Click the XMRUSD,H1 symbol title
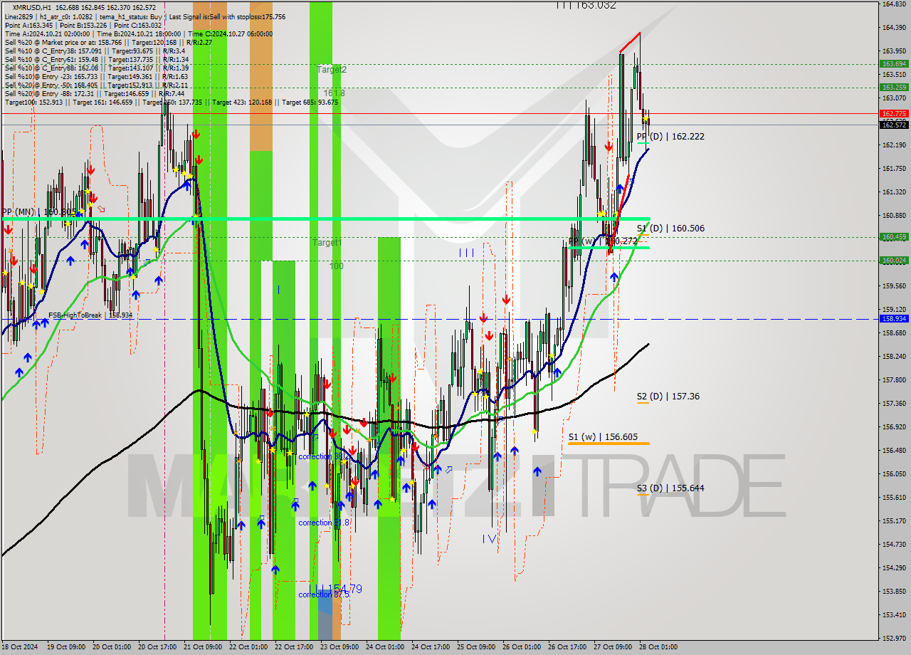This screenshot has height=655, width=911. click(x=31, y=8)
